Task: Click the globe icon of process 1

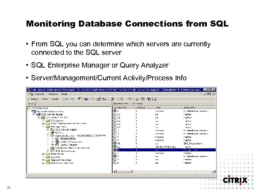Action: (115, 111)
